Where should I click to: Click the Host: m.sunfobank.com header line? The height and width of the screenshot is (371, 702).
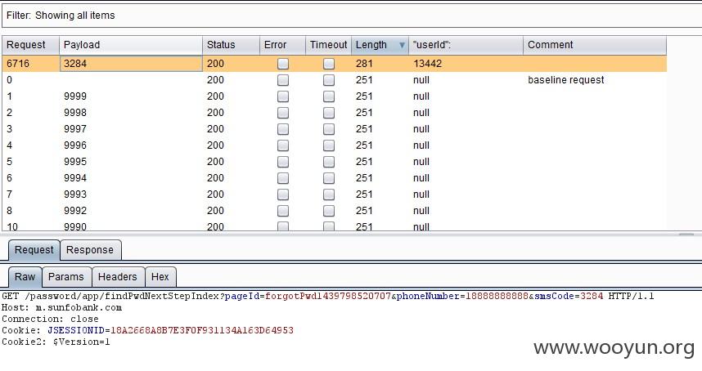click(62, 307)
